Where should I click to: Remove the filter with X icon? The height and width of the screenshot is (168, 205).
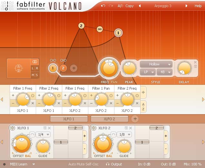195,62
